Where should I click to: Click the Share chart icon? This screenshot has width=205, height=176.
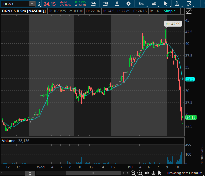coord(93,4)
